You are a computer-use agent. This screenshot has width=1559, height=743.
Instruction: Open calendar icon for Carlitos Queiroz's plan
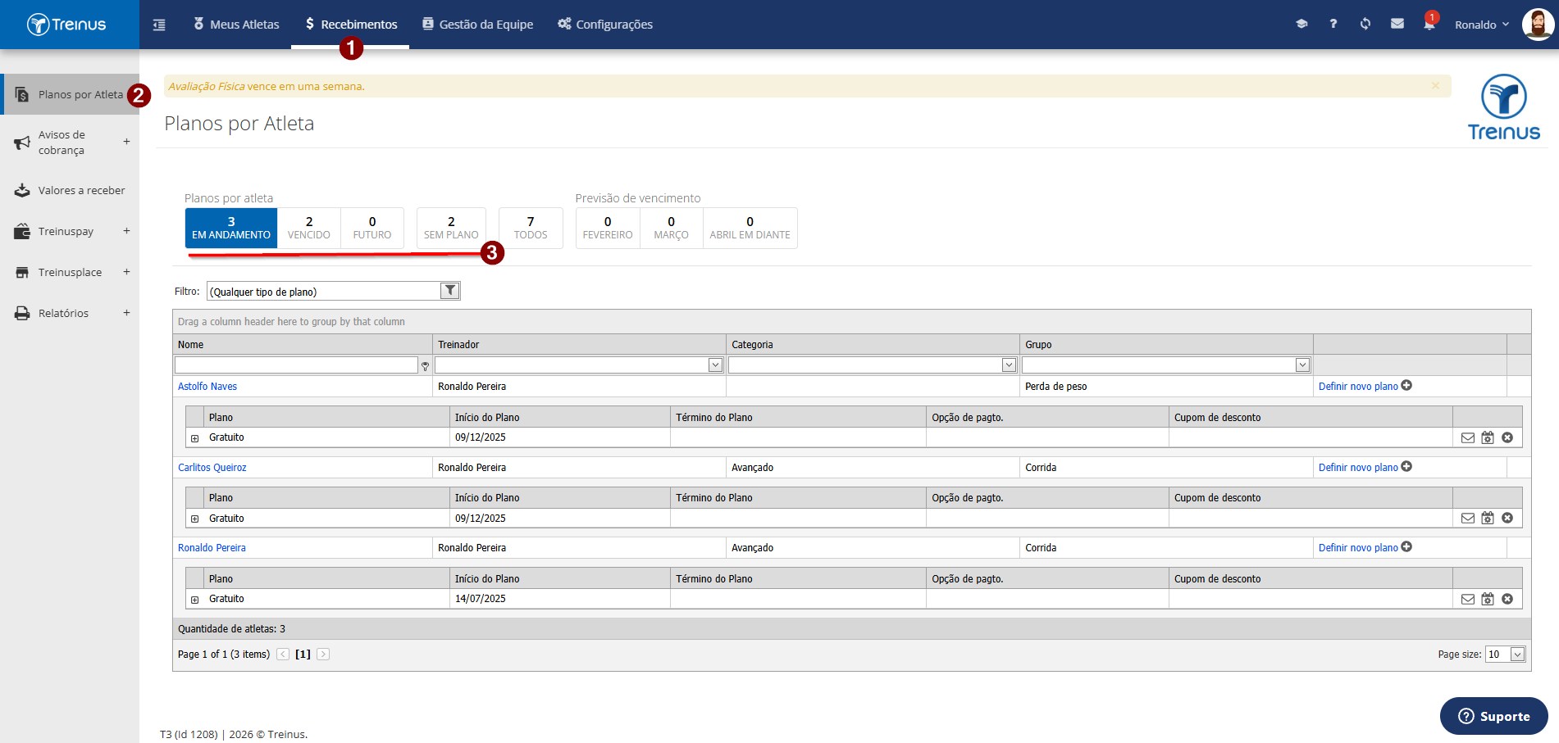(1488, 518)
